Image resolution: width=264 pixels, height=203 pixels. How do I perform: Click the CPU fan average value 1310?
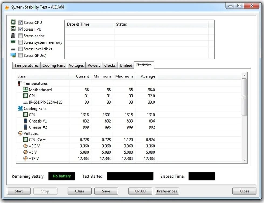coord(151,115)
